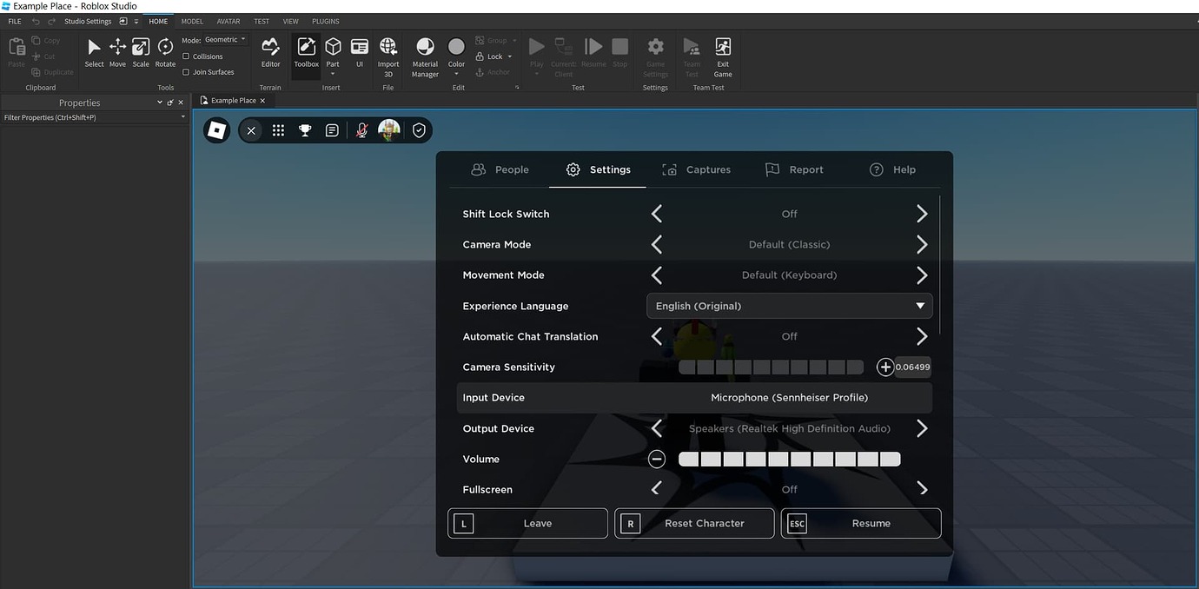Select the Rotate tool

pos(165,50)
